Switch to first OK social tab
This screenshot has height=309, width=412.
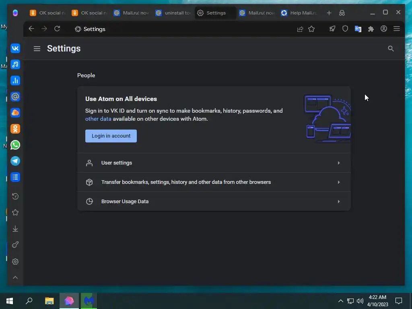click(47, 13)
